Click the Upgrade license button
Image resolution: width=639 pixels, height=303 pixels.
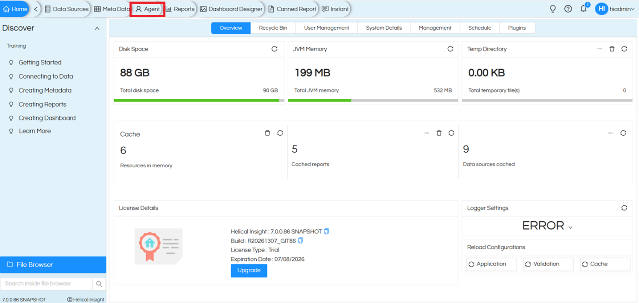tap(249, 270)
